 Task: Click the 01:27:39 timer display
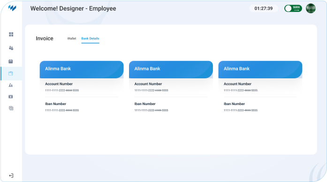pos(264,8)
